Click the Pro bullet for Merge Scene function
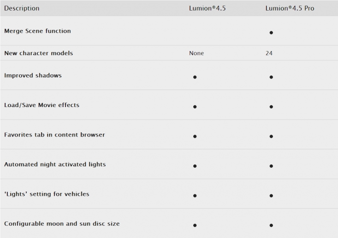 [271, 33]
